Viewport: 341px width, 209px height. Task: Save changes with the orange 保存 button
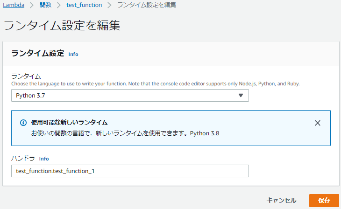pyautogui.click(x=324, y=200)
